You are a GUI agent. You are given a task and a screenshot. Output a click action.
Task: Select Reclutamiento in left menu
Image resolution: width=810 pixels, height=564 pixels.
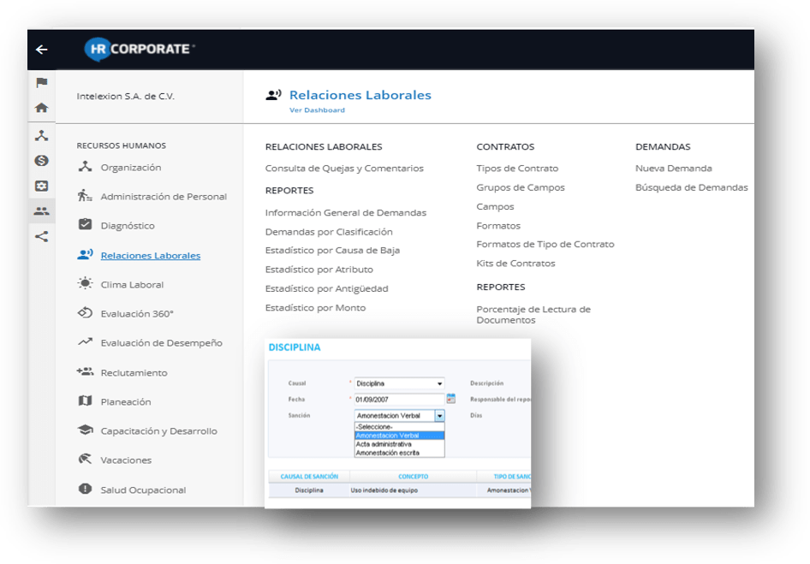[x=134, y=373]
